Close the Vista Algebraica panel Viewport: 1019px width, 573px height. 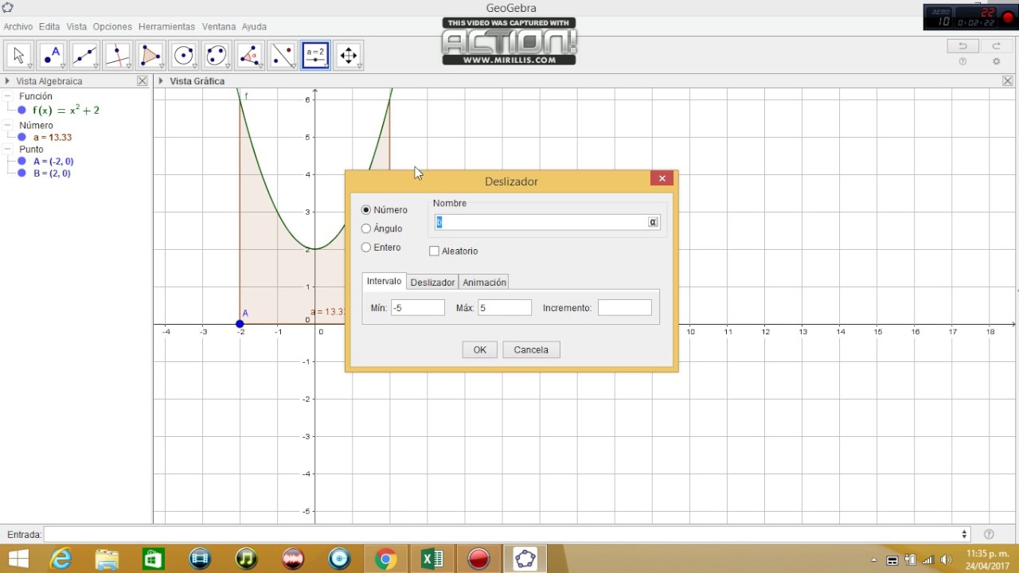143,81
